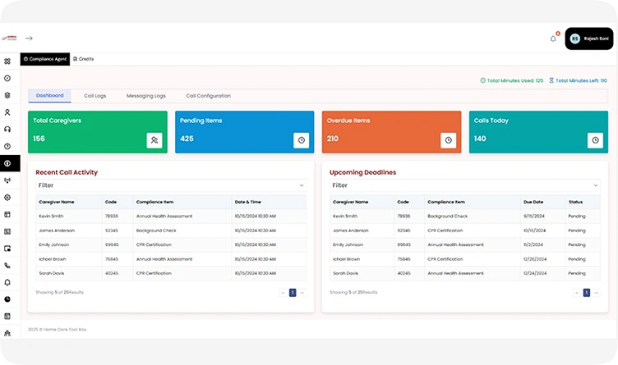The image size is (618, 365).
Task: Click Pending status for Kevin Smith
Action: click(x=577, y=217)
